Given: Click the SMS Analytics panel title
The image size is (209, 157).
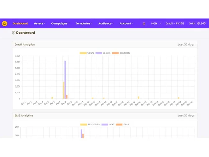Looking at the screenshot, I should pos(24,116).
